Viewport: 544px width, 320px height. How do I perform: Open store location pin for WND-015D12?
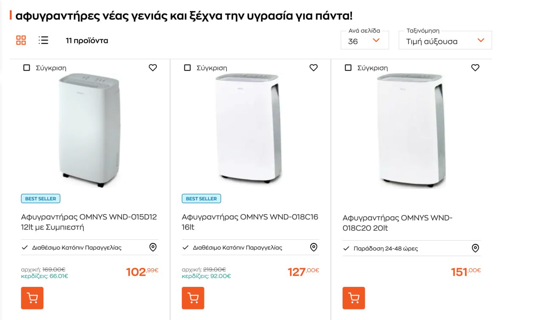153,247
